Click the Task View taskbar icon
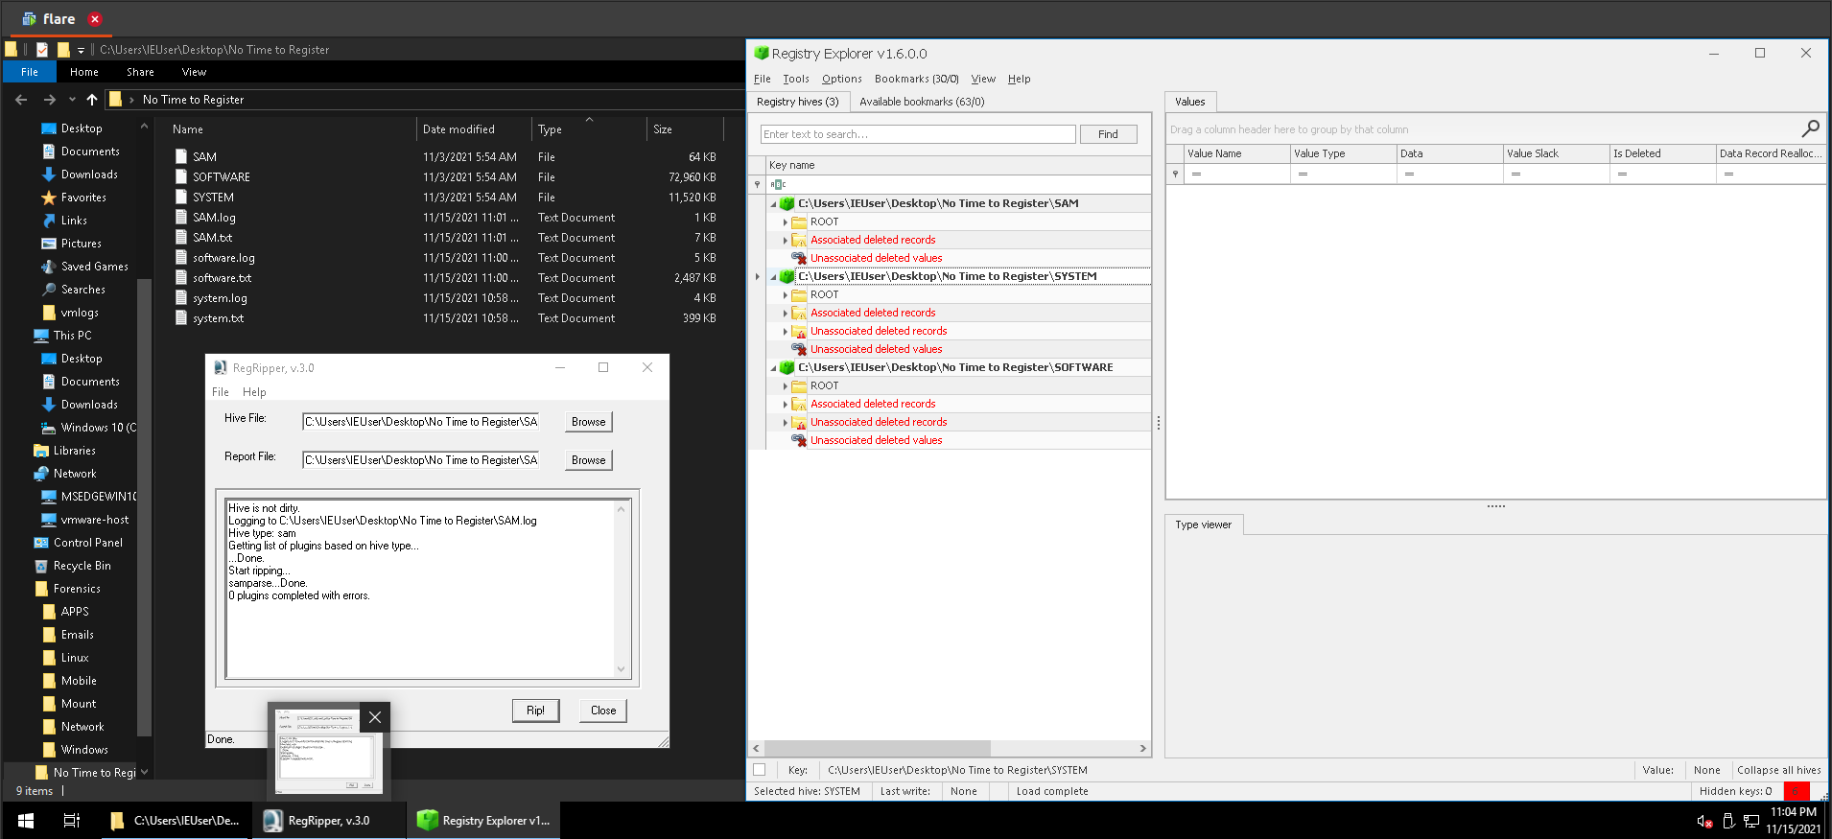The width and height of the screenshot is (1832, 839). 71,821
